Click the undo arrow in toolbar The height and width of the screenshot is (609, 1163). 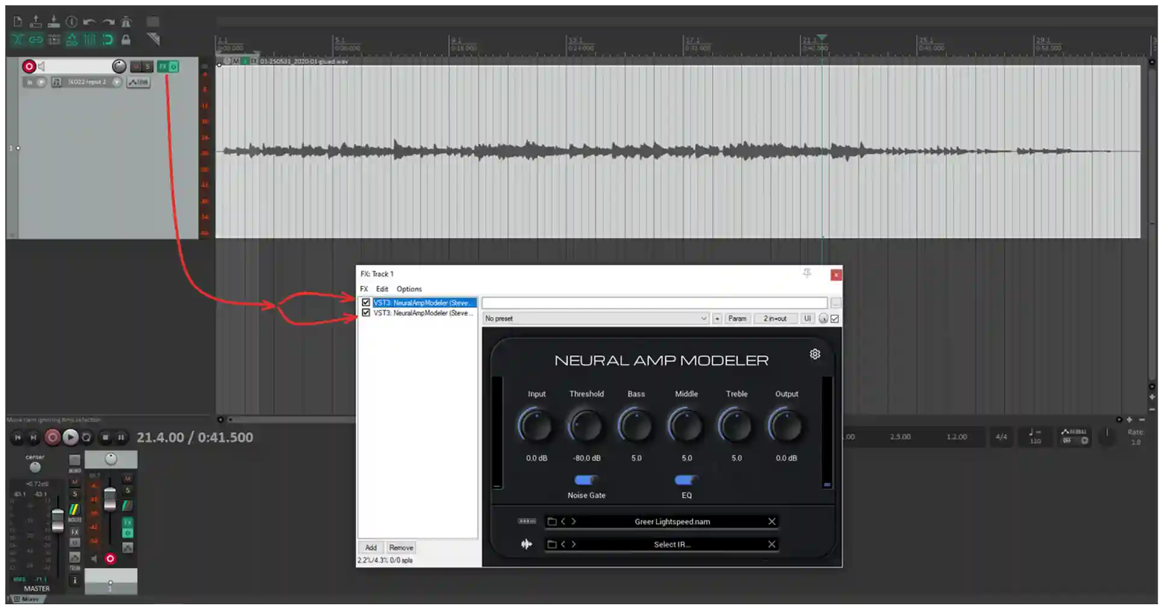(x=90, y=22)
